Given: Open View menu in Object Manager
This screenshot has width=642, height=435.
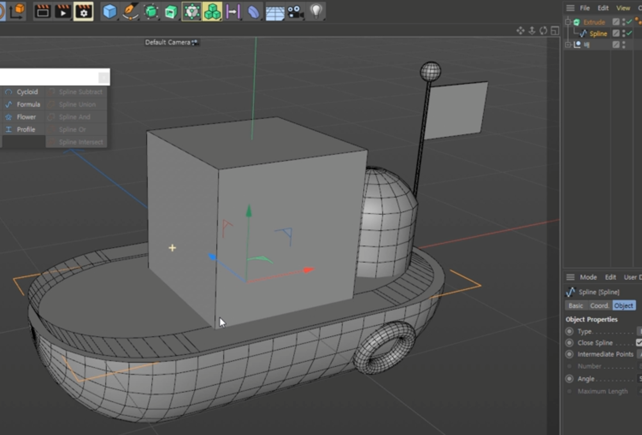Looking at the screenshot, I should point(623,8).
